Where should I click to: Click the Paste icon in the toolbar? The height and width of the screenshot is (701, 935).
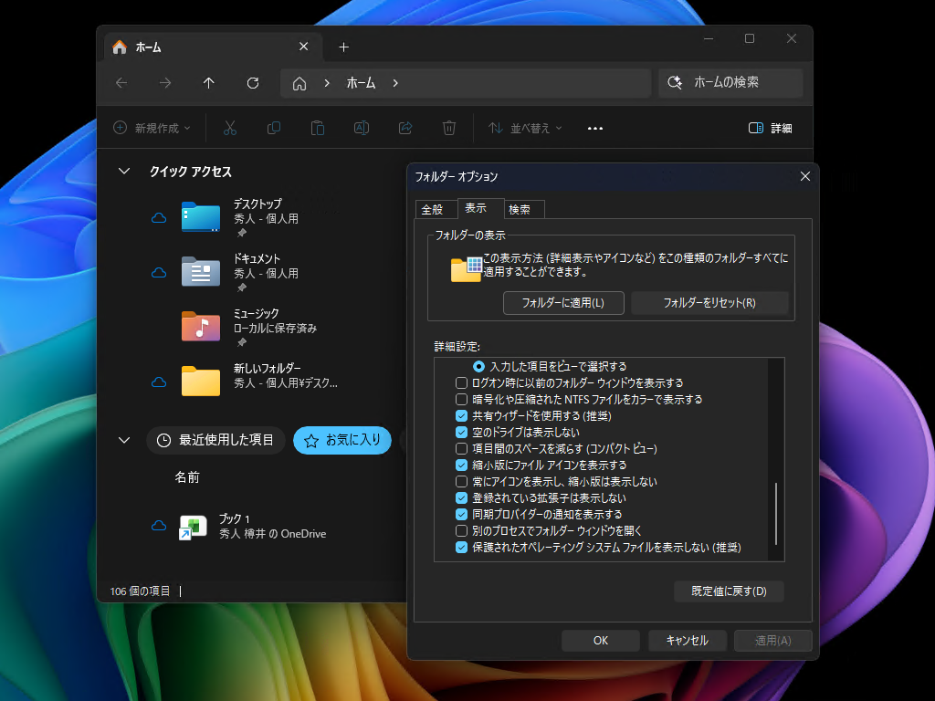click(317, 128)
